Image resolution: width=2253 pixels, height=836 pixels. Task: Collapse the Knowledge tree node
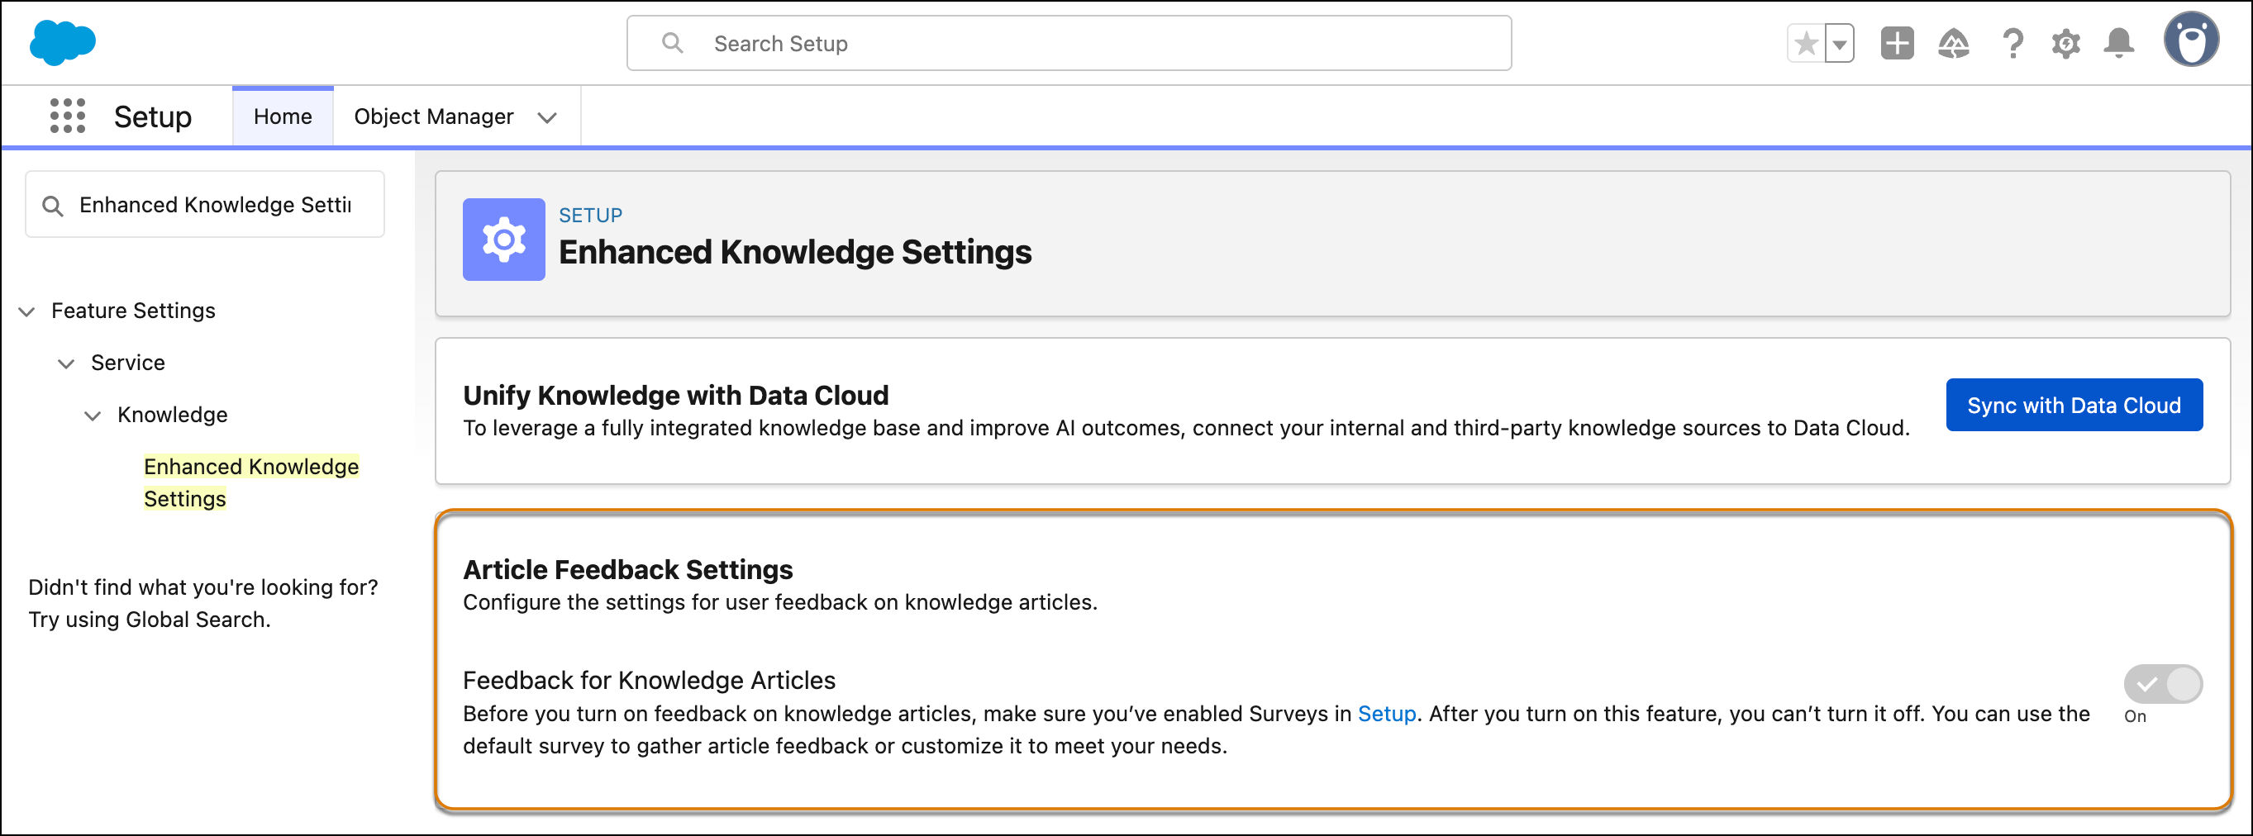[x=93, y=416]
